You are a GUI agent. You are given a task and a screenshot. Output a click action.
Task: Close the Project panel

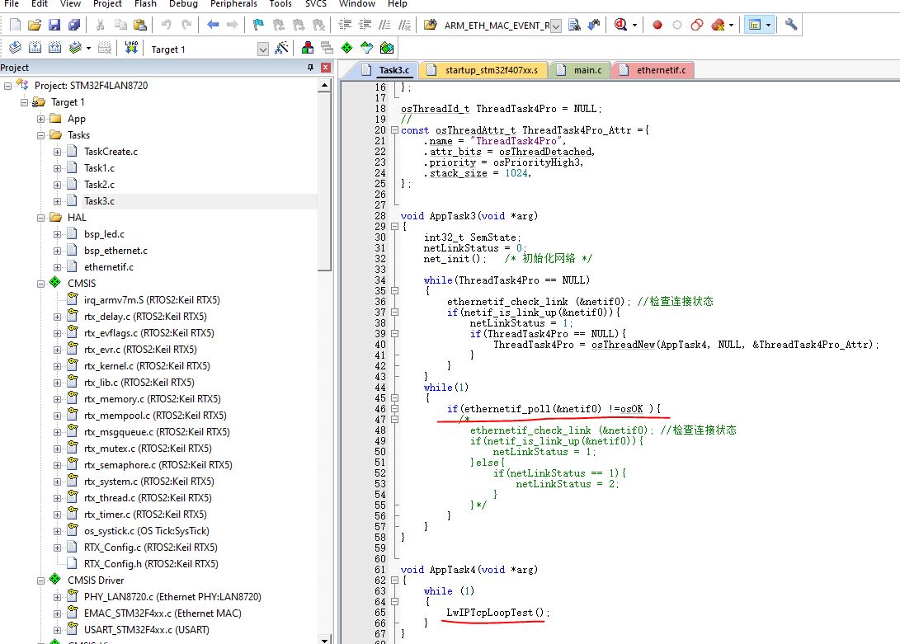pos(326,68)
